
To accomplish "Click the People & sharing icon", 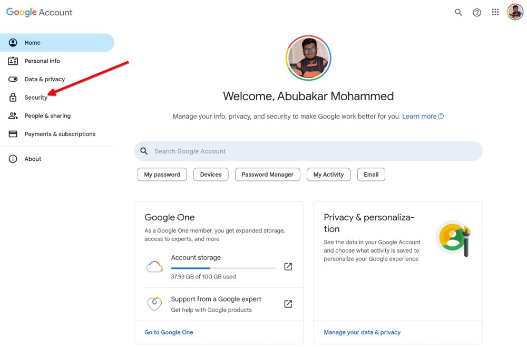I will click(13, 115).
